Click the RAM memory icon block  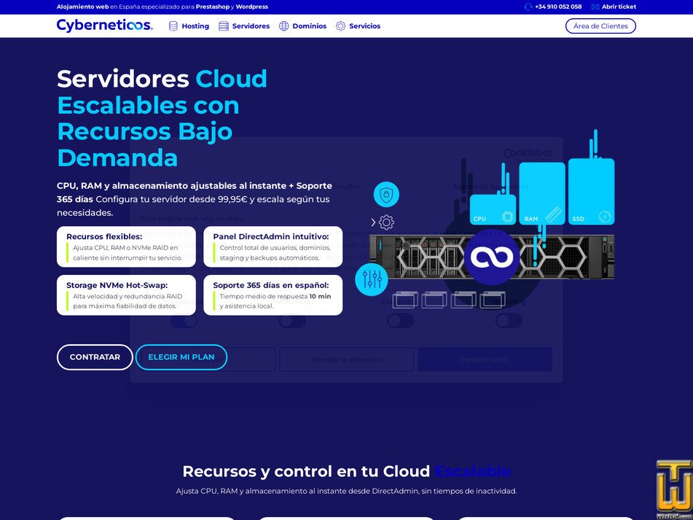542,194
